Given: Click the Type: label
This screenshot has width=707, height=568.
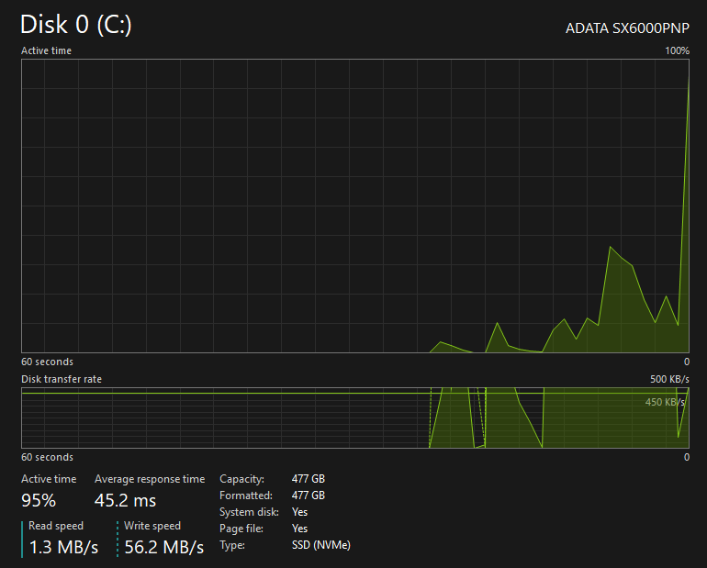Looking at the screenshot, I should (232, 545).
